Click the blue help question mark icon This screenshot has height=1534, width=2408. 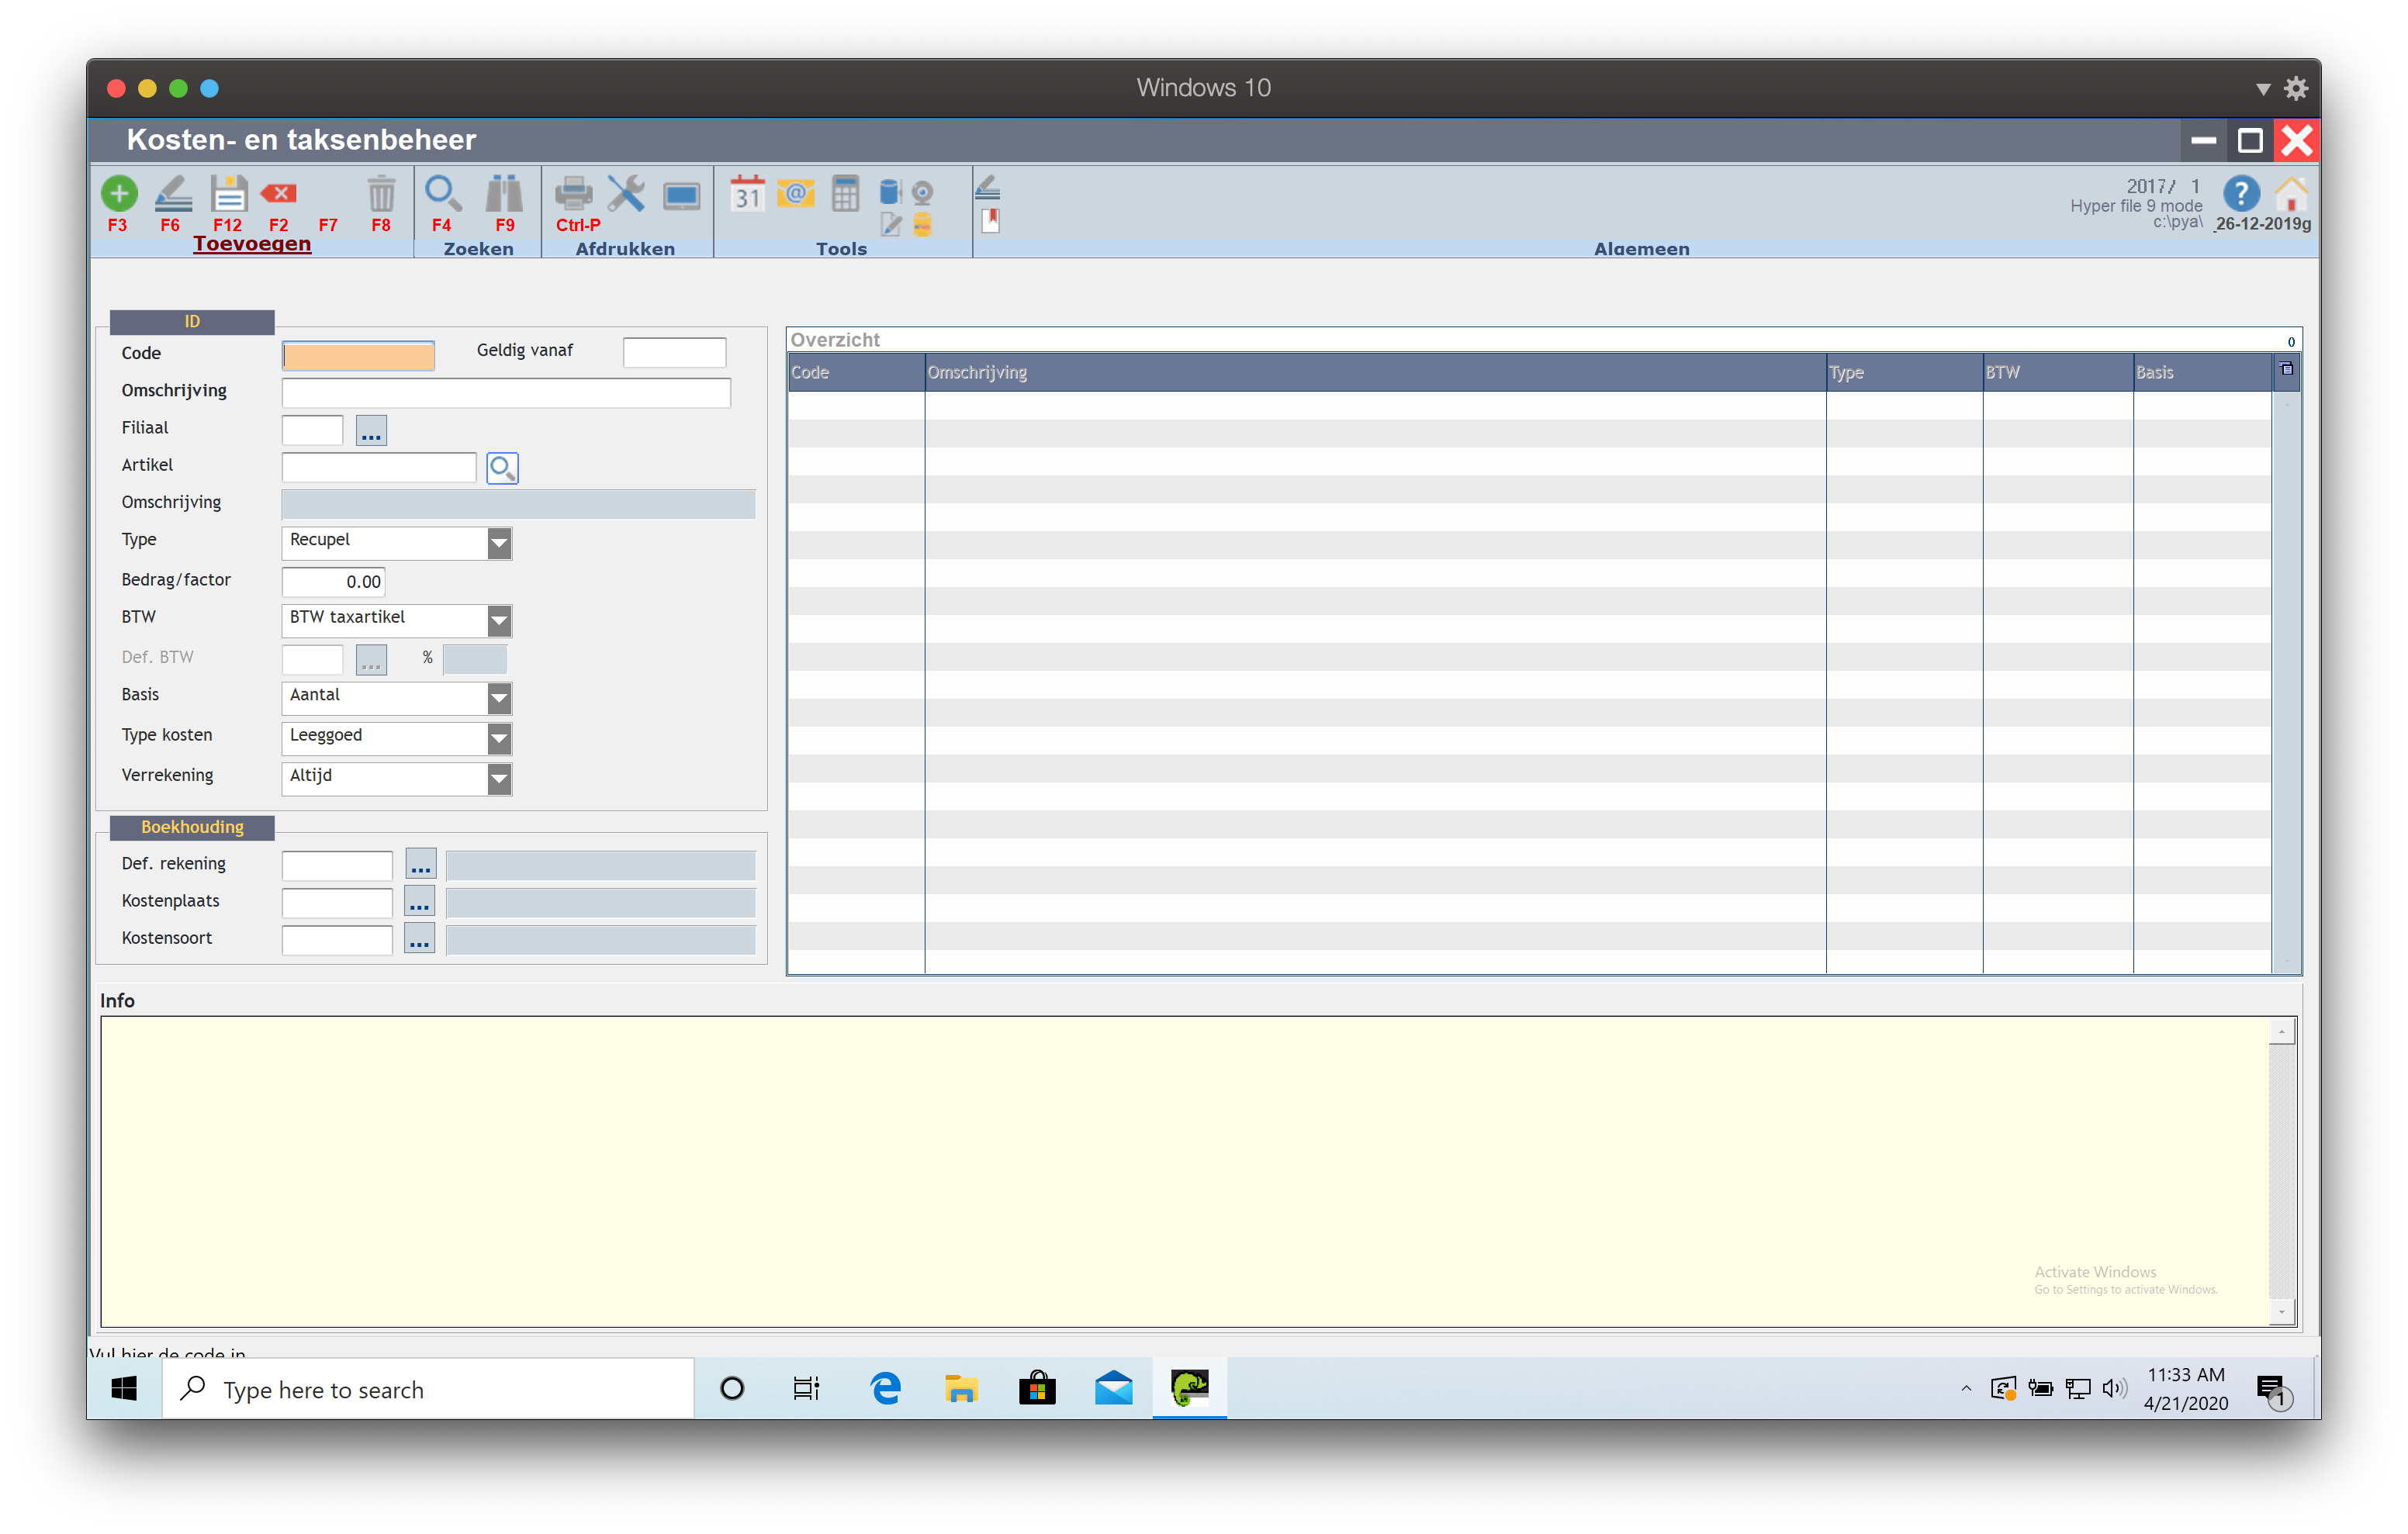pos(2240,194)
